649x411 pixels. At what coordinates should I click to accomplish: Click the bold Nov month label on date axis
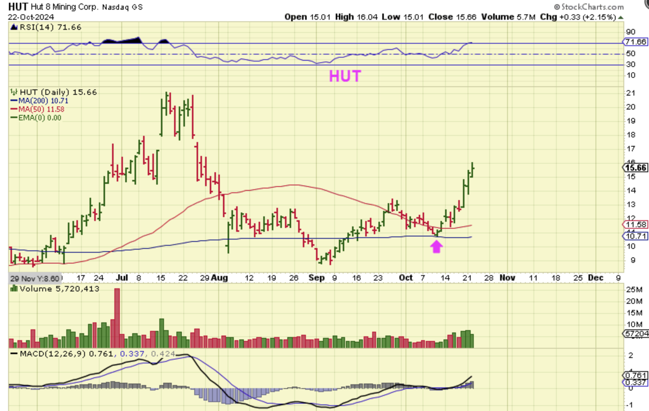click(x=507, y=277)
